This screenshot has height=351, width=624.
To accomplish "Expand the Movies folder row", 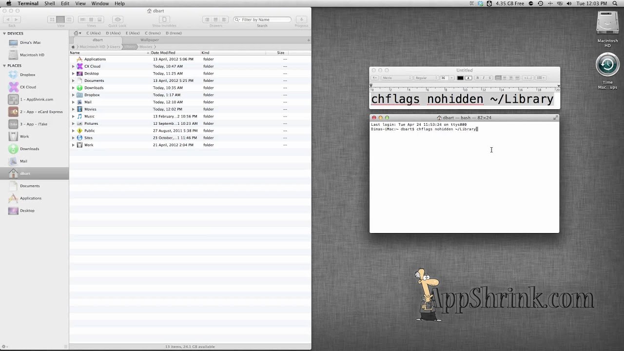I will pyautogui.click(x=73, y=109).
